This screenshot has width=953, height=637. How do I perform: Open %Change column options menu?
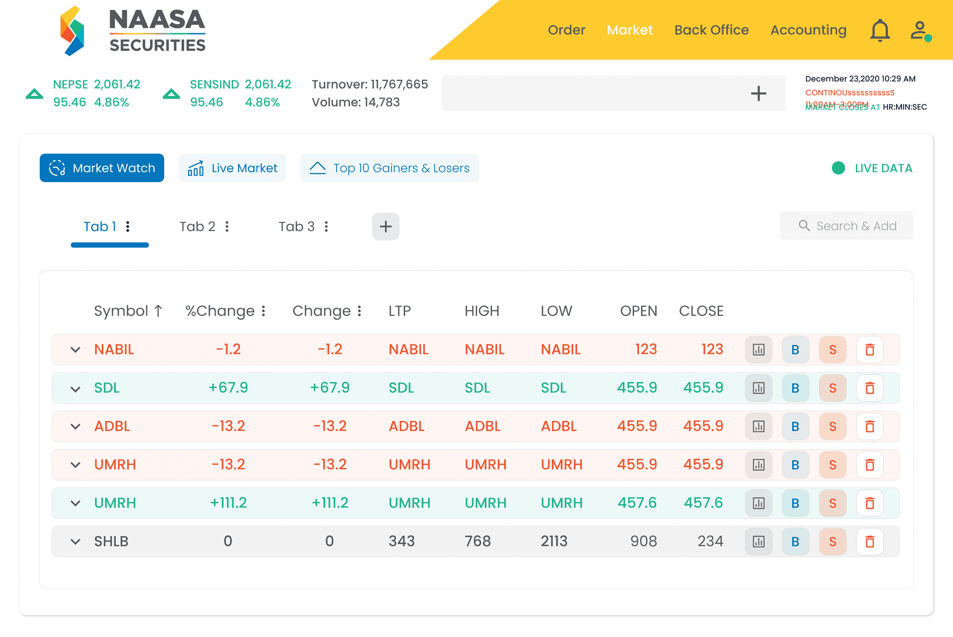(264, 311)
